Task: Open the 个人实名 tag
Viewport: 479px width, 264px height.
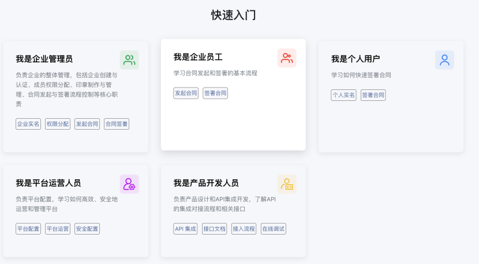Action: (x=344, y=95)
